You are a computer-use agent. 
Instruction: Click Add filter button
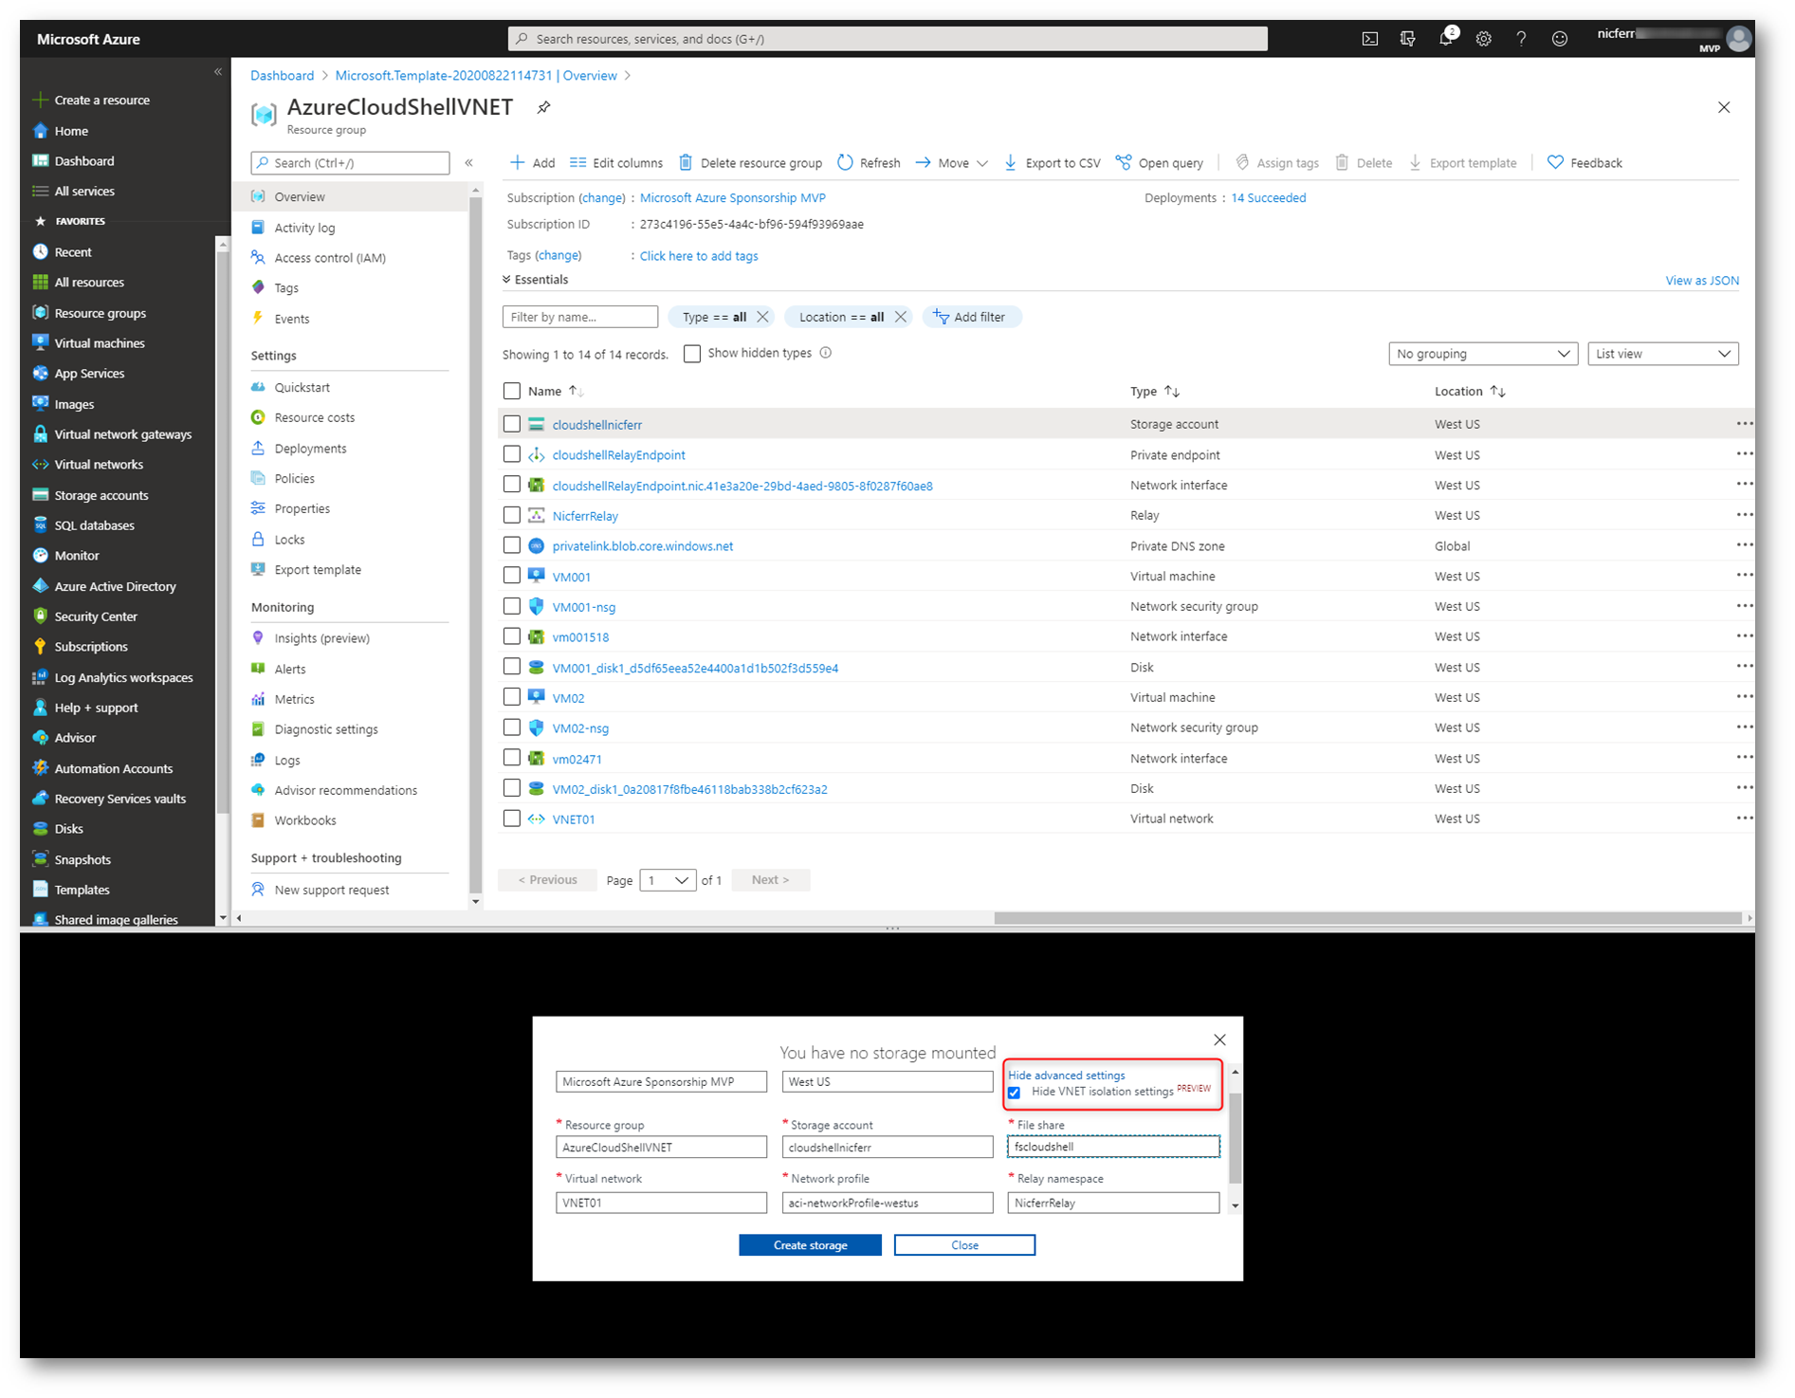[x=971, y=317]
